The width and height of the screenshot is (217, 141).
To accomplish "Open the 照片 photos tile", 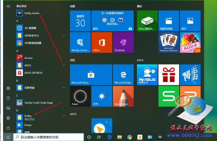I will [x=190, y=21].
